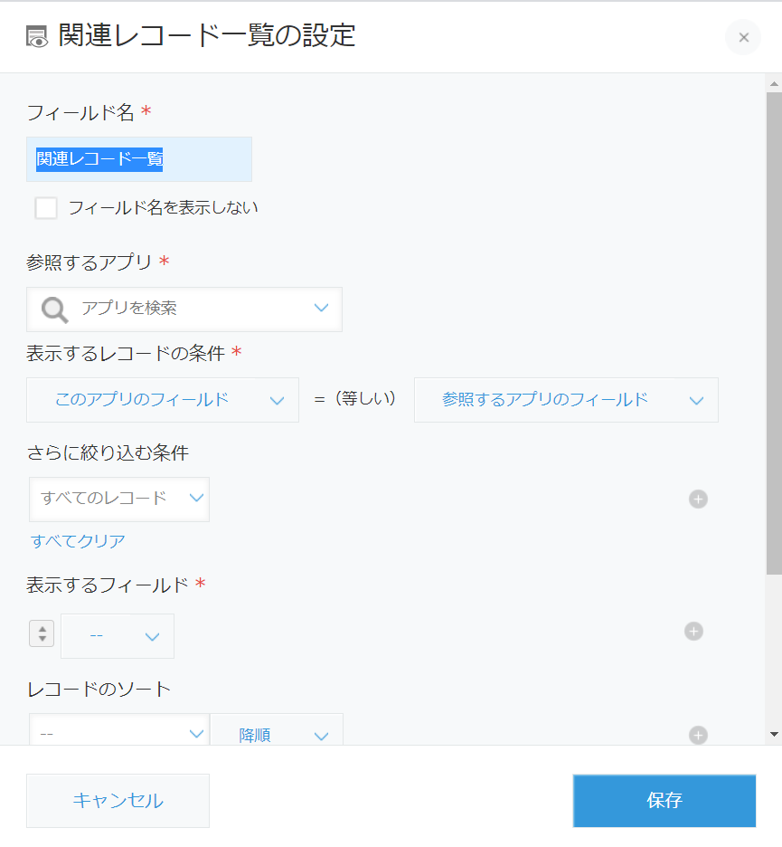Open the すべてのレコード filter dropdown
Image resolution: width=782 pixels, height=847 pixels.
click(x=119, y=500)
